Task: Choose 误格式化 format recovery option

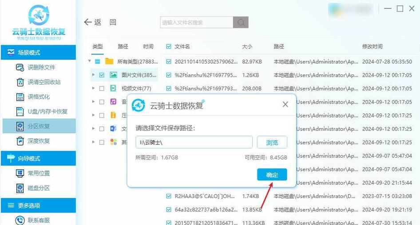Action: tap(33, 97)
